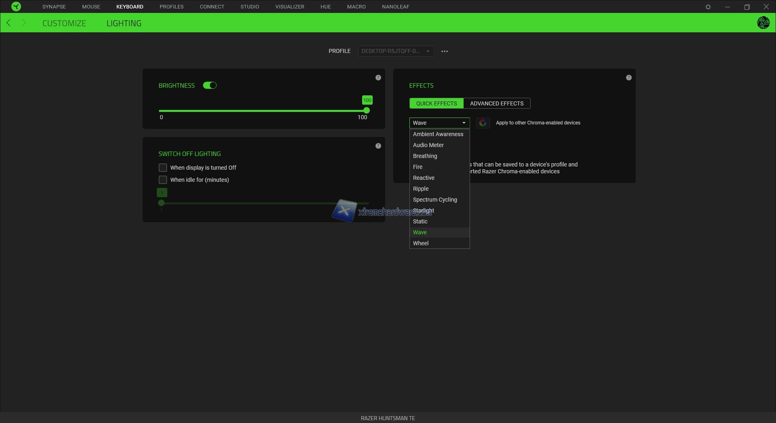
Task: Expand the Profile dropdown
Action: (x=395, y=51)
